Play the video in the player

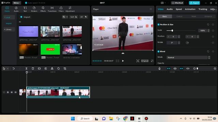[123, 61]
